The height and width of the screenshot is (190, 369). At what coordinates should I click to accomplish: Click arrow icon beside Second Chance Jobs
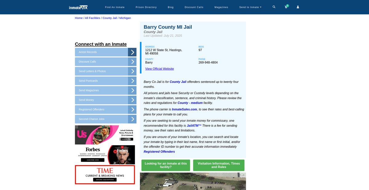(132, 119)
